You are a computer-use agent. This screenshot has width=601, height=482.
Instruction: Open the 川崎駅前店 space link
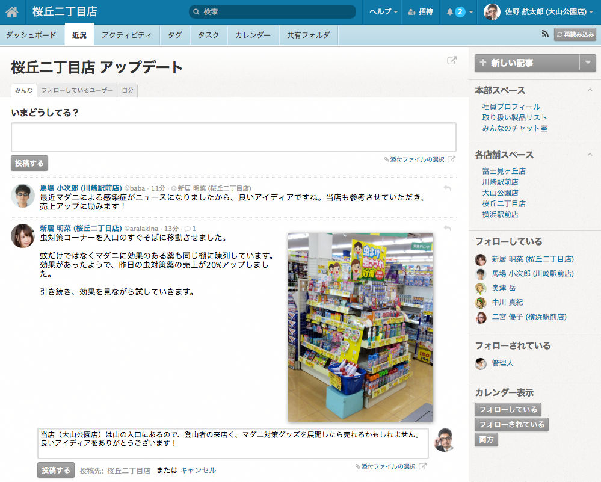tap(500, 182)
